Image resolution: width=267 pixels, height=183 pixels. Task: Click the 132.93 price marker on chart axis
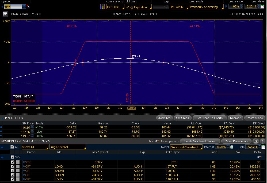(x=131, y=108)
